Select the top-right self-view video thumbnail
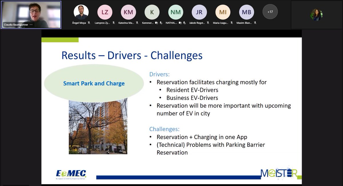This screenshot has width=343, height=186. 317,15
